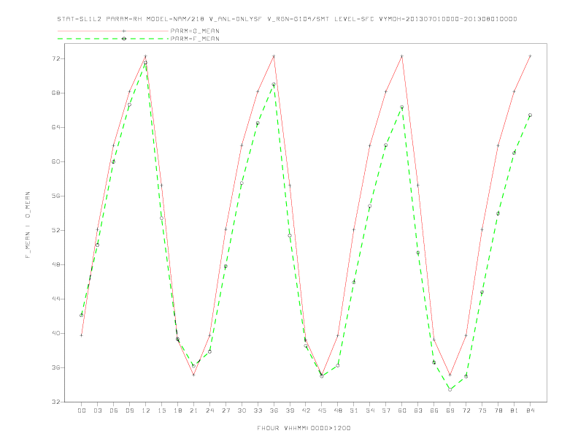
Task: Click x-axis forecast hour label 75
Action: click(482, 410)
